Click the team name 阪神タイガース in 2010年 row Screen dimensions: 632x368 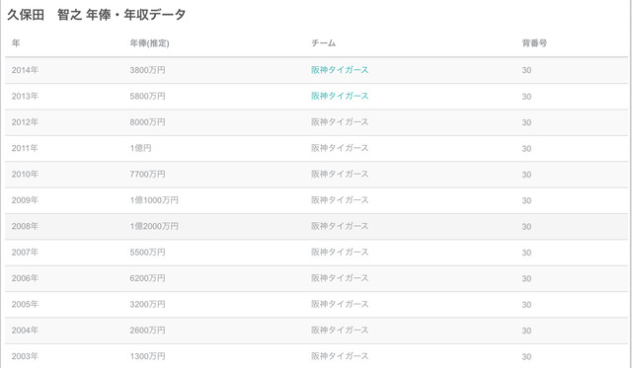[x=340, y=174]
